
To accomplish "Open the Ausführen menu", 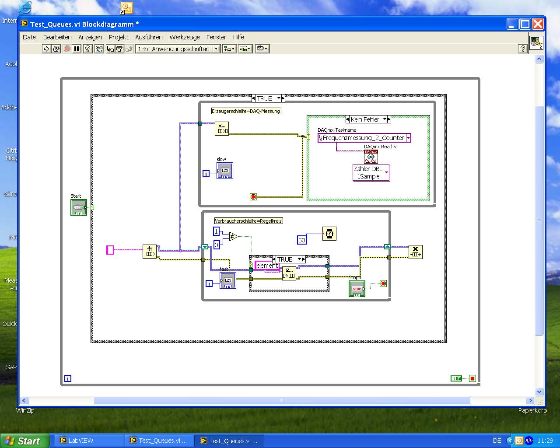I will tap(149, 37).
